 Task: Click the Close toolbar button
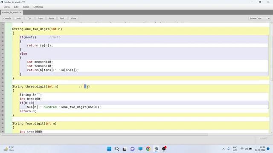73,18
